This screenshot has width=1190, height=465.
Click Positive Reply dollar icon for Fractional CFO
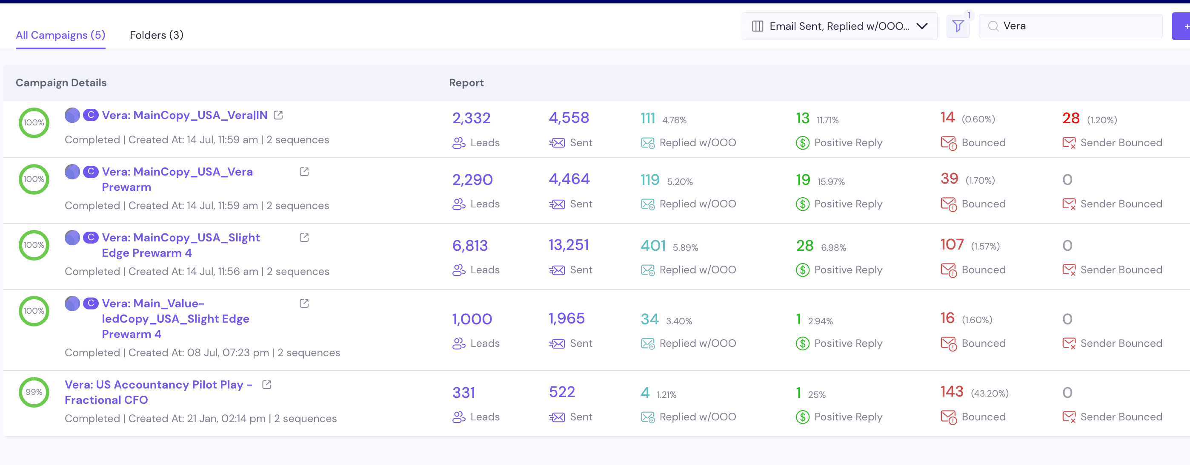pos(802,417)
